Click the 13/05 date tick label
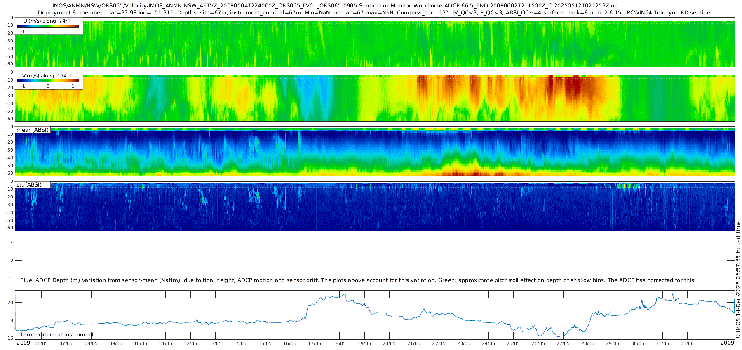This screenshot has height=350, width=742. [x=215, y=343]
